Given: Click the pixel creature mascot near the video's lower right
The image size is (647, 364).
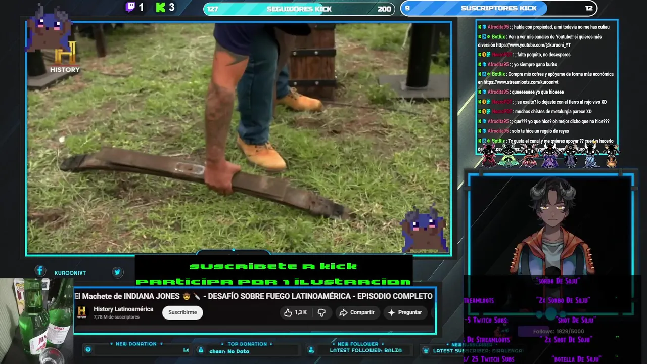Looking at the screenshot, I should point(425,229).
